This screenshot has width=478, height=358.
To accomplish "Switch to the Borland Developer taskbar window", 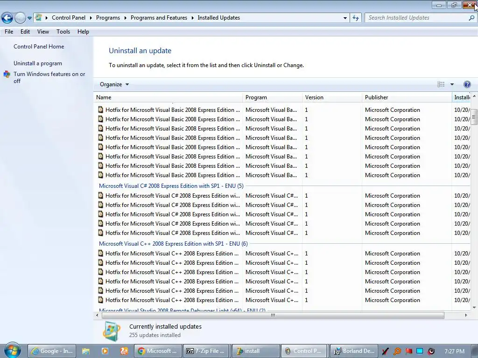I will pos(354,351).
